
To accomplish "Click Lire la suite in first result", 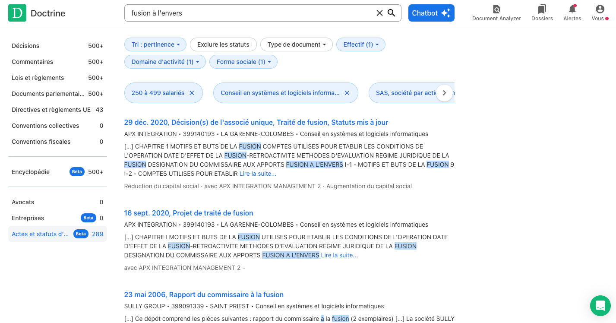I will [258, 174].
